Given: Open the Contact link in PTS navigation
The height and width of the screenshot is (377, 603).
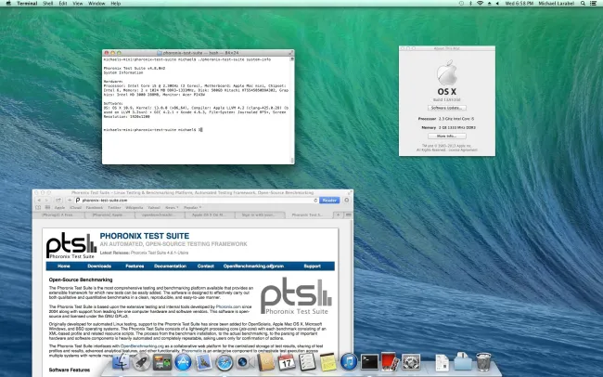Looking at the screenshot, I should [x=205, y=266].
